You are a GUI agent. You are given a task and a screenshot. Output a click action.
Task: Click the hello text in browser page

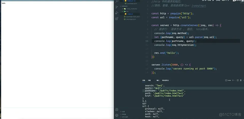point(4,3)
